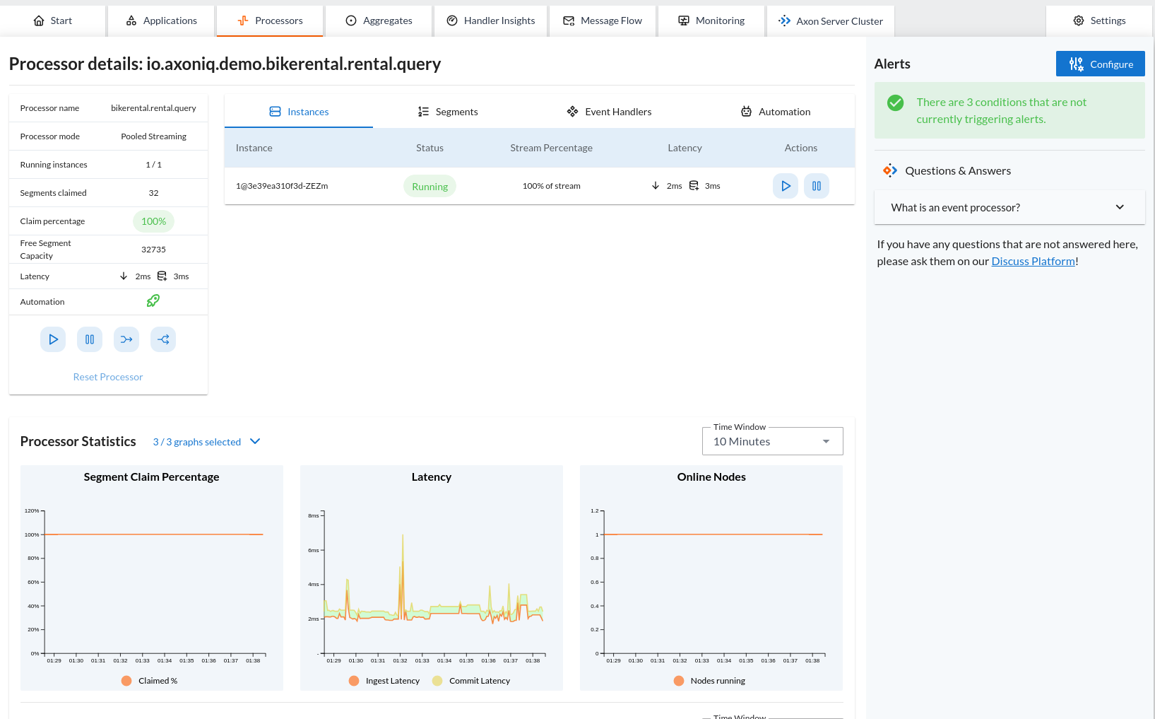Go to the Message Flow tab

tap(603, 21)
